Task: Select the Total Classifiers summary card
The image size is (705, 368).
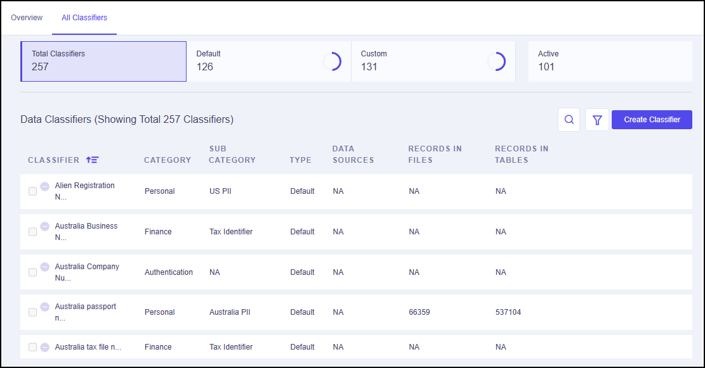Action: click(x=103, y=61)
